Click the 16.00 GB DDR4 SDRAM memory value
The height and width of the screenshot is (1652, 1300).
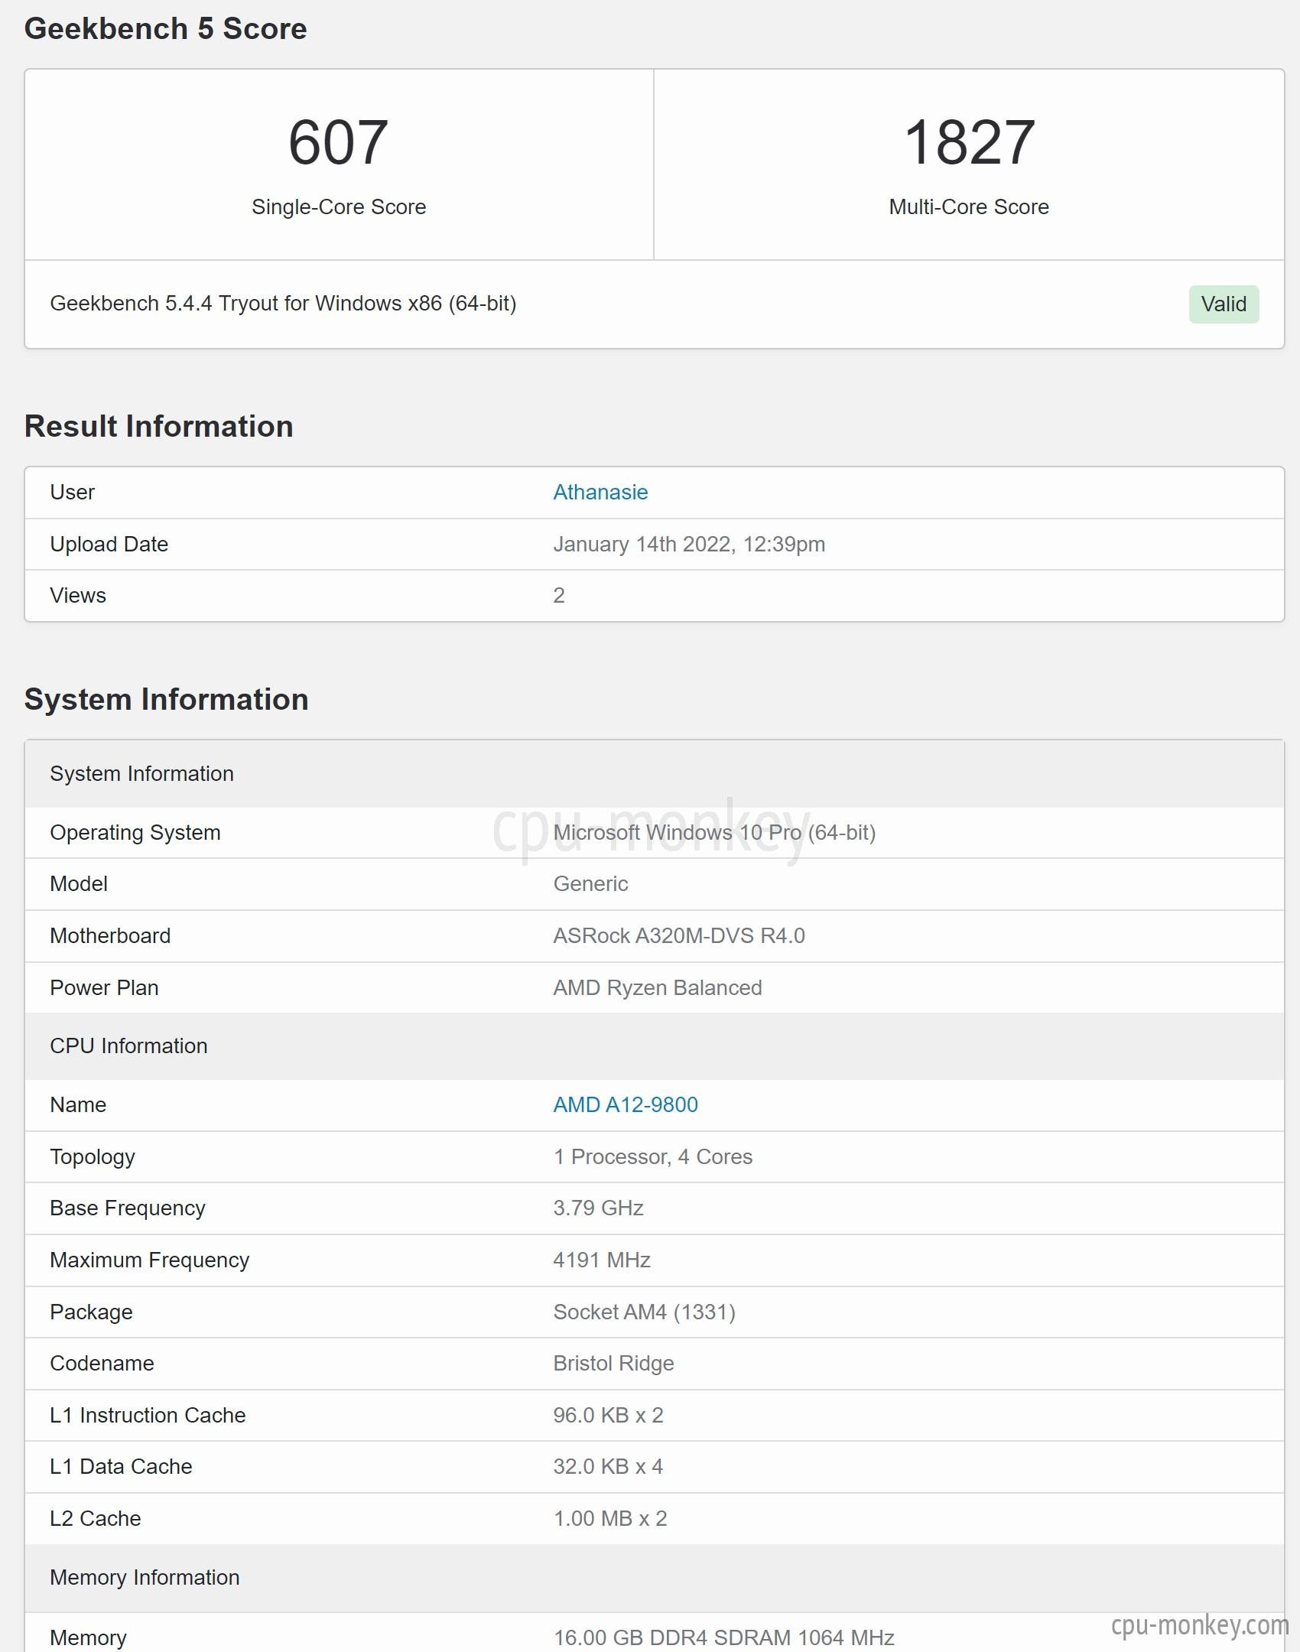click(723, 1637)
